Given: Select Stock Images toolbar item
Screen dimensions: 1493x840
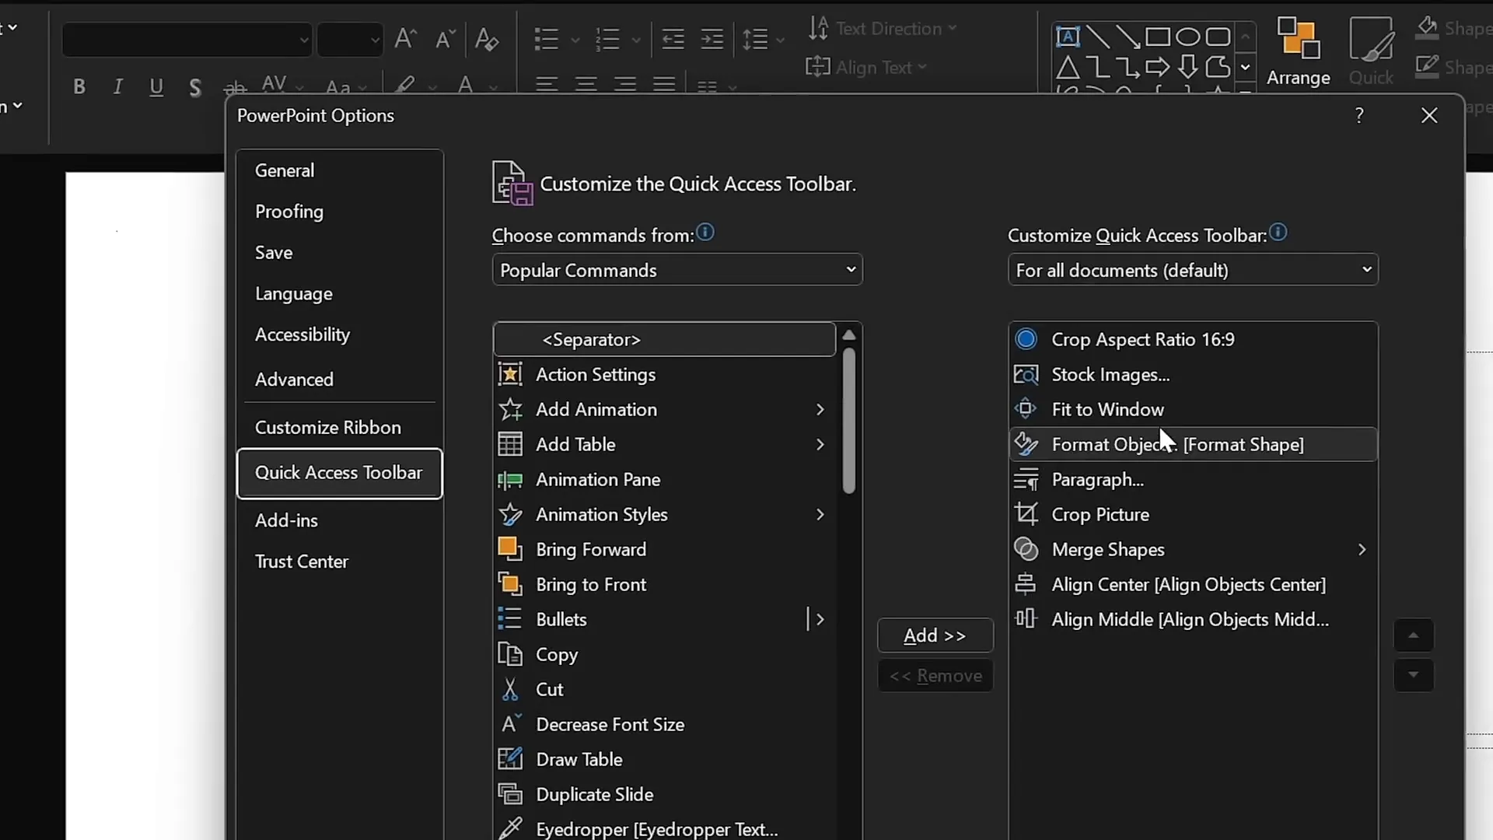Looking at the screenshot, I should coord(1193,374).
